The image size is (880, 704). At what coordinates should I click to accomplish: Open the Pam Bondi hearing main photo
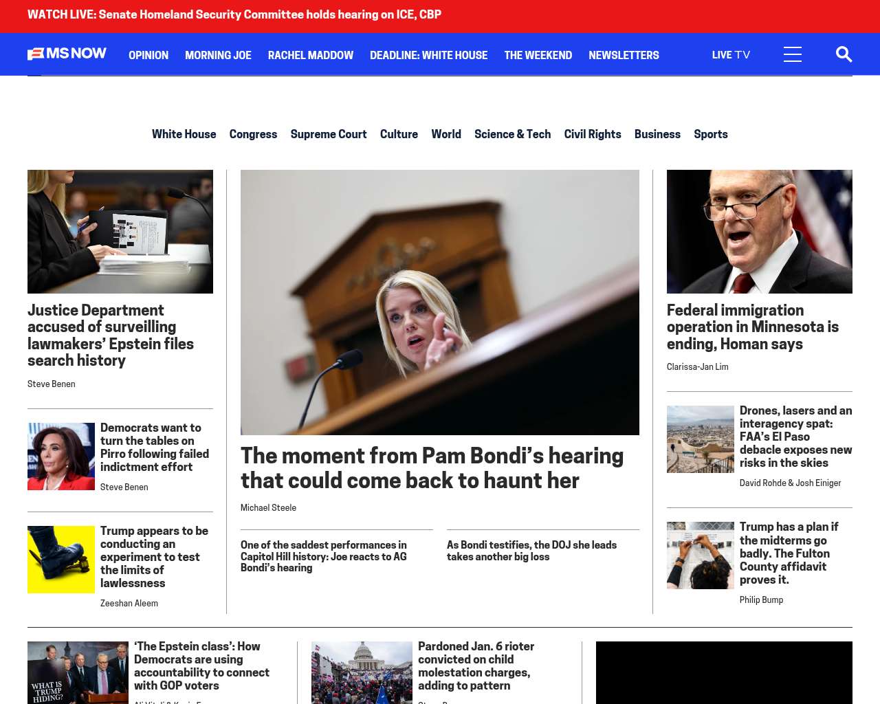440,302
